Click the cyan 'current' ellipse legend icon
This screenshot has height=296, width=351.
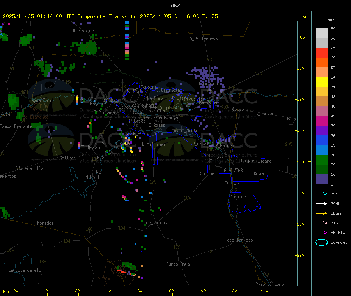click(x=321, y=242)
